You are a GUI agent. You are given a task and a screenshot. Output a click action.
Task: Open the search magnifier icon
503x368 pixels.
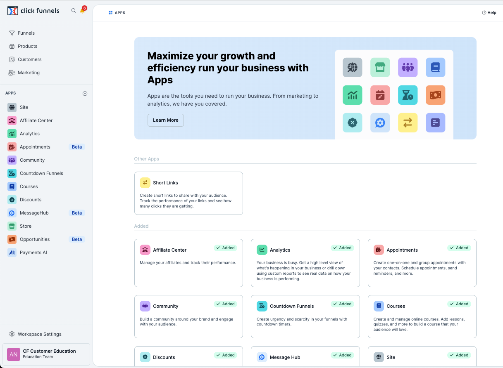tap(74, 10)
